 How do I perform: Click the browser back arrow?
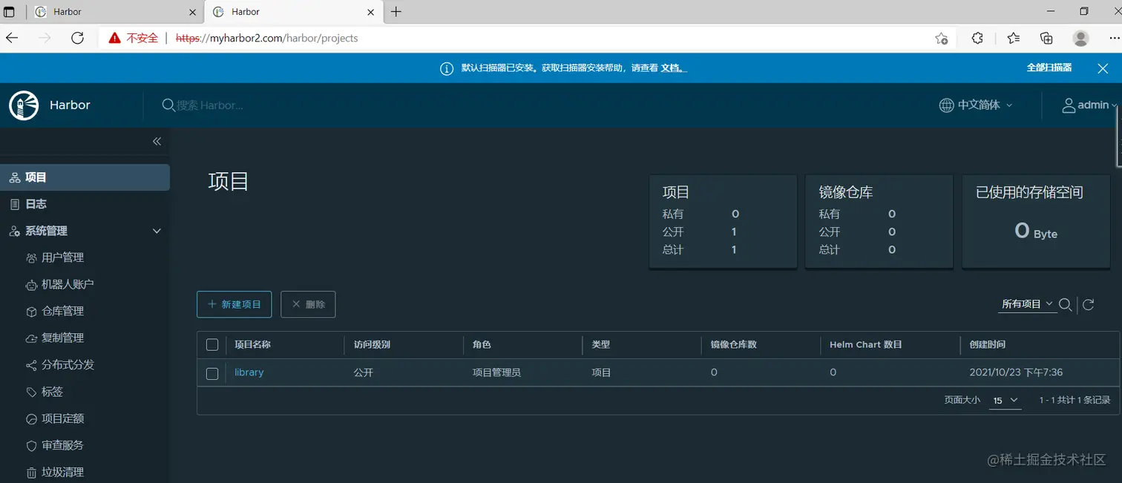click(x=12, y=38)
